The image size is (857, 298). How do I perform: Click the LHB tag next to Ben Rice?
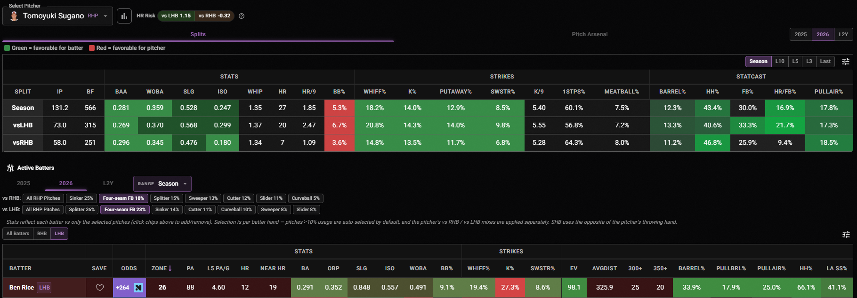(x=44, y=288)
